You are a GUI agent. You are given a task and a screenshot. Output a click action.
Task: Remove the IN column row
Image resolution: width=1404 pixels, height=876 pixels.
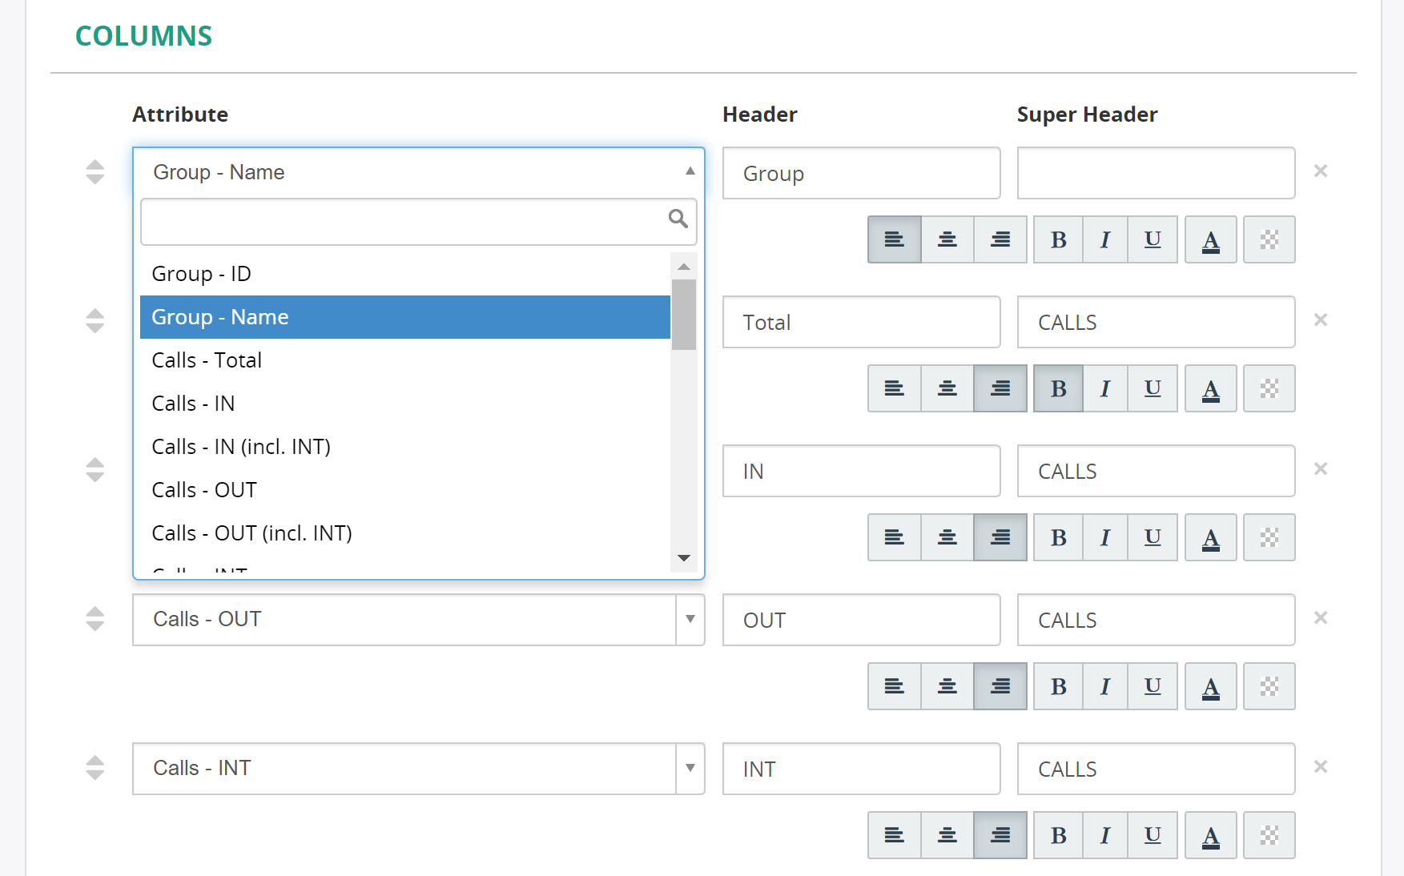(1321, 468)
